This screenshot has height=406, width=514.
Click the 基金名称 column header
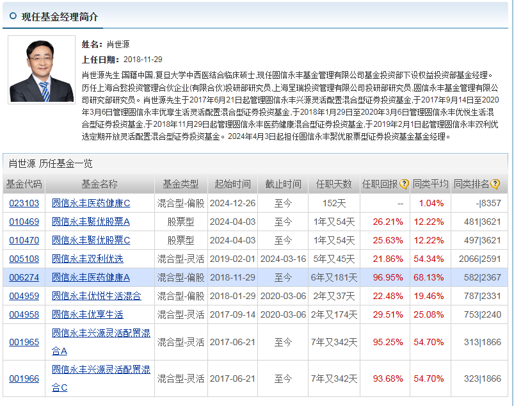coord(99,184)
